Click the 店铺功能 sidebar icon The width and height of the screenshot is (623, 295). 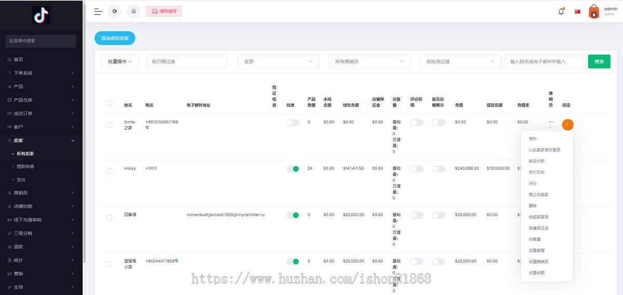point(9,206)
